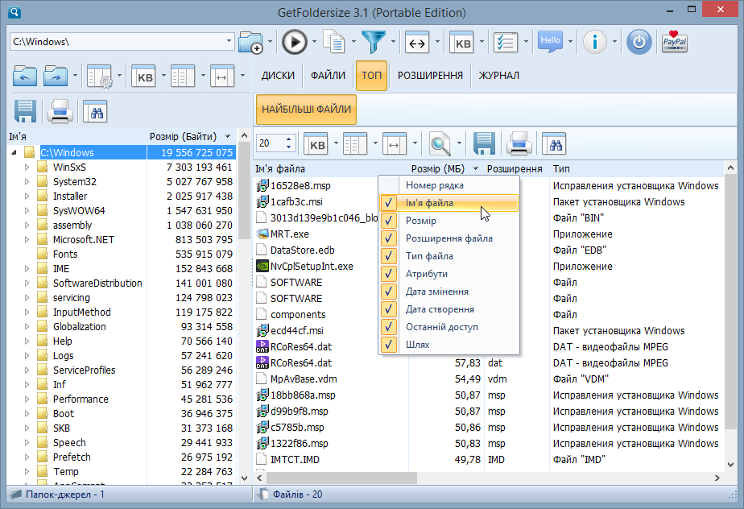
Task: Open dropdown beside magnifier preview icon
Action: [459, 143]
